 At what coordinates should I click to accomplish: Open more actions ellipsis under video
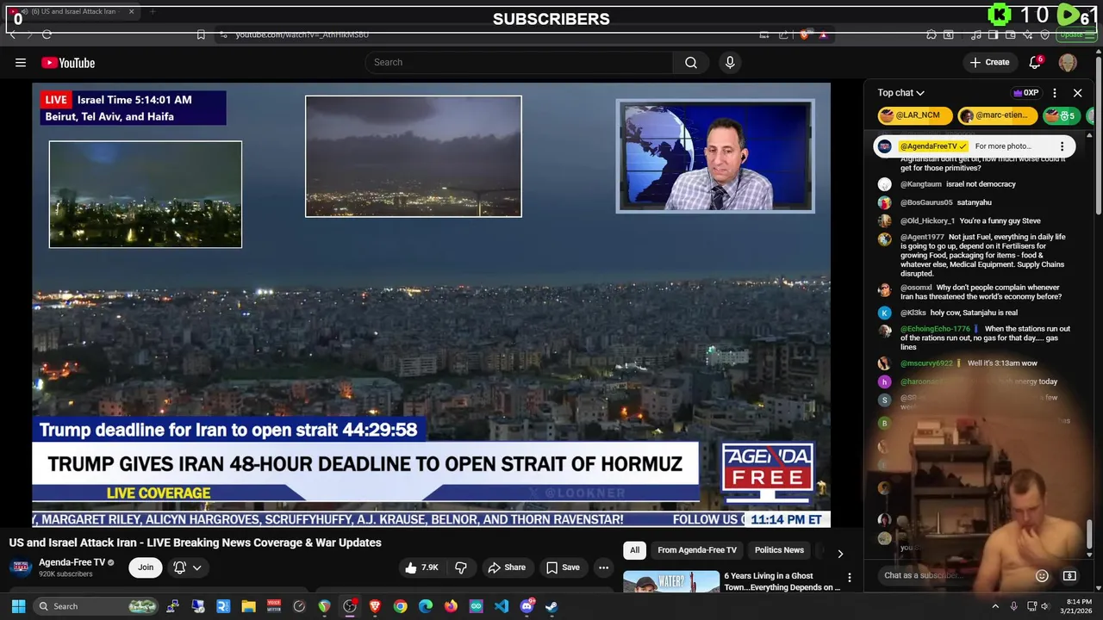point(603,567)
